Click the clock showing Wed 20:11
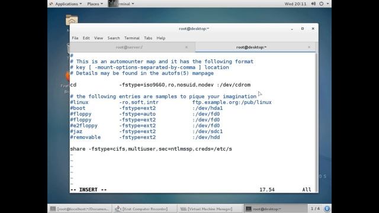This screenshot has width=379, height=213. (295, 4)
